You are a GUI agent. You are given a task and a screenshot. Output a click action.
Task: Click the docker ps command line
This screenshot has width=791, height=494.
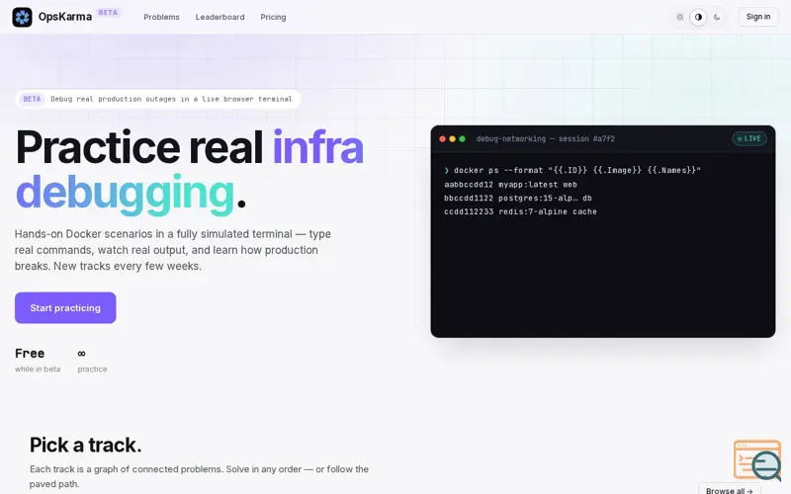[x=572, y=170]
